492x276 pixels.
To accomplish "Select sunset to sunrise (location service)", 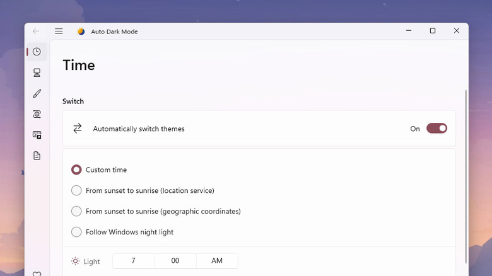I will tap(76, 190).
